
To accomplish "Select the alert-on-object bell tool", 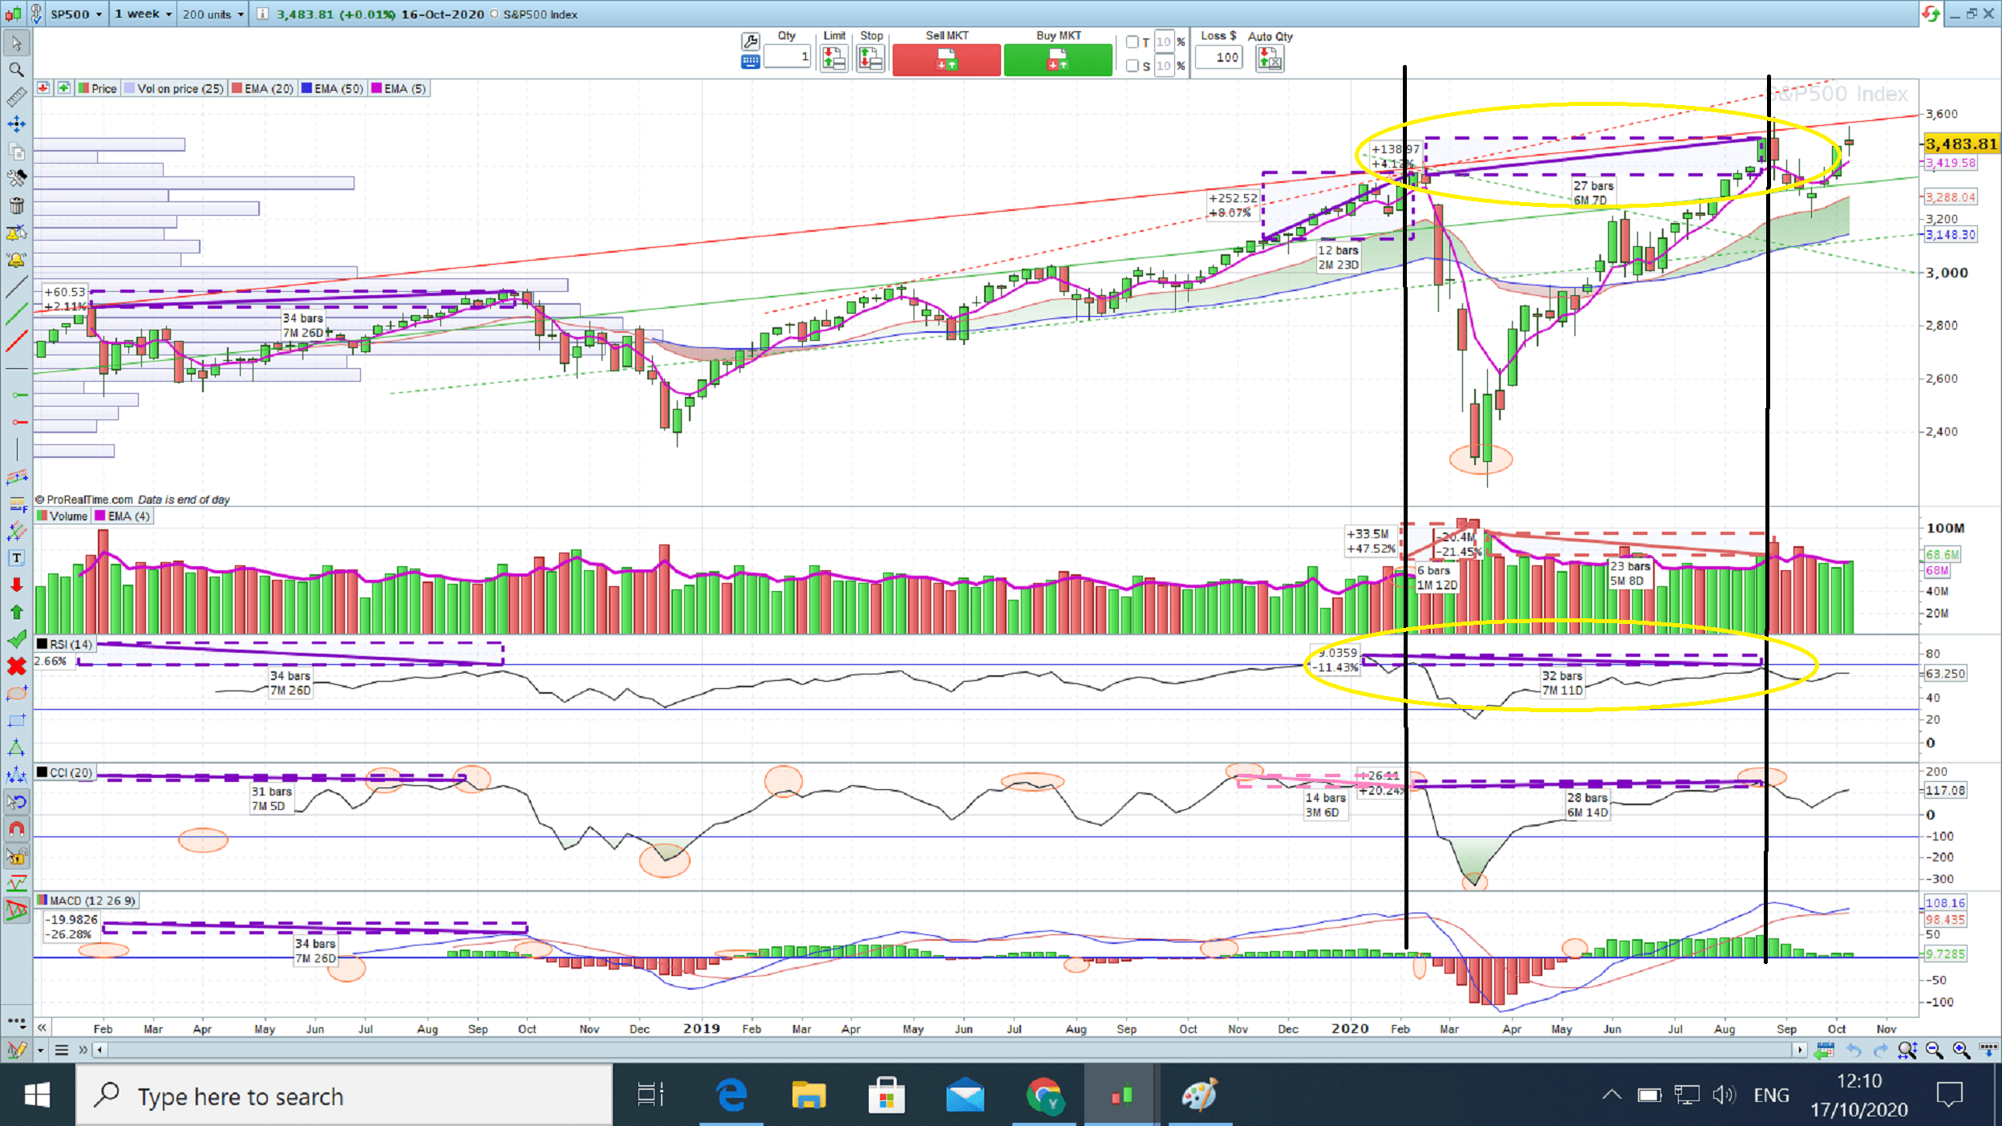I will point(16,233).
